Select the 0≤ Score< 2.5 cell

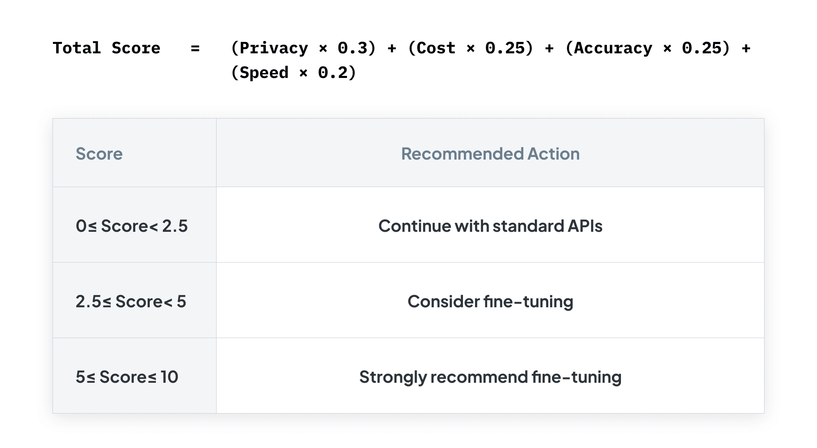click(135, 225)
